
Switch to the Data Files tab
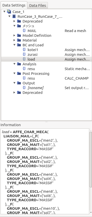pos(38,6)
